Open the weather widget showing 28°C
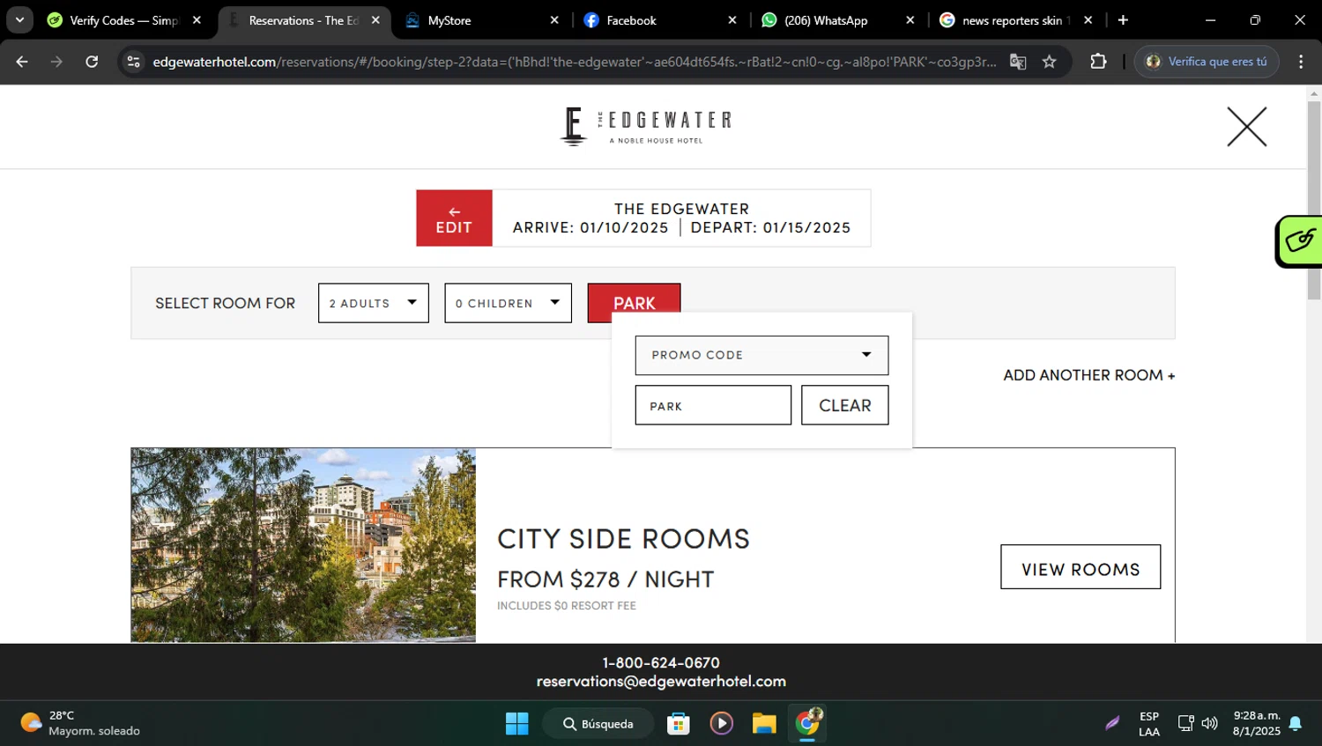Screen dimensions: 1322x746 coord(79,723)
